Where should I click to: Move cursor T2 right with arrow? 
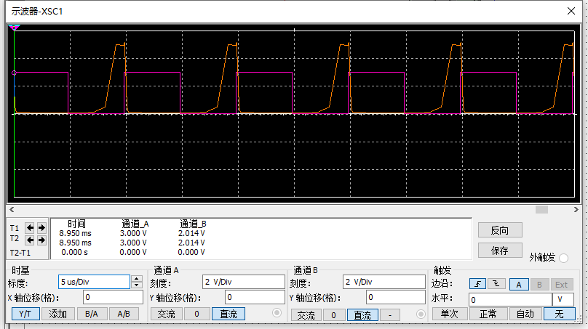pyautogui.click(x=41, y=240)
